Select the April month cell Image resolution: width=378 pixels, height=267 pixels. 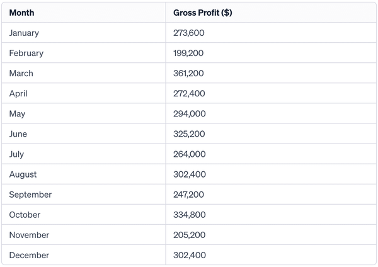18,93
